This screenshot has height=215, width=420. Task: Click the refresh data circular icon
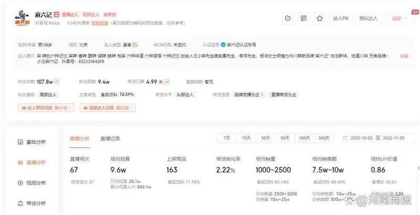tap(288, 18)
